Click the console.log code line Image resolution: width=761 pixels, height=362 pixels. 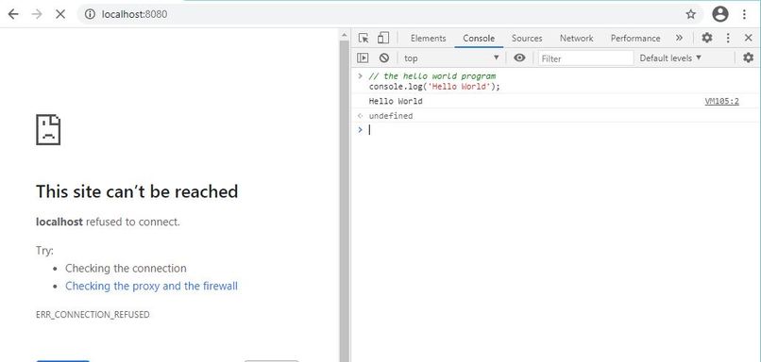tap(434, 87)
